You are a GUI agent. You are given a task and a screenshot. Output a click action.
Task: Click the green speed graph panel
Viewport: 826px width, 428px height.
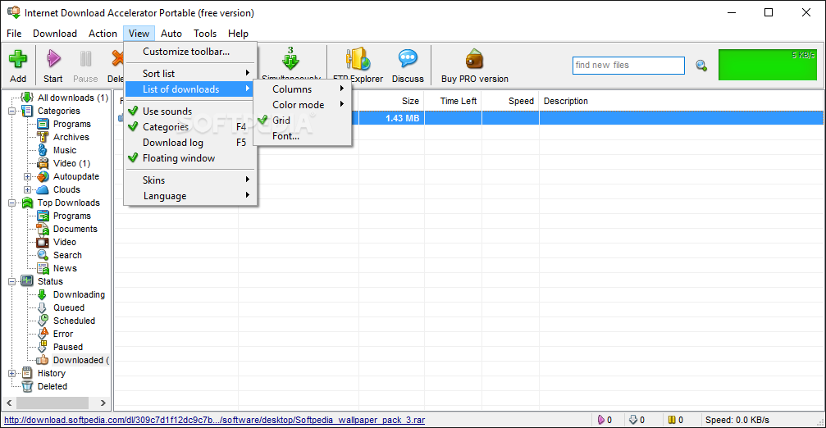[x=768, y=65]
